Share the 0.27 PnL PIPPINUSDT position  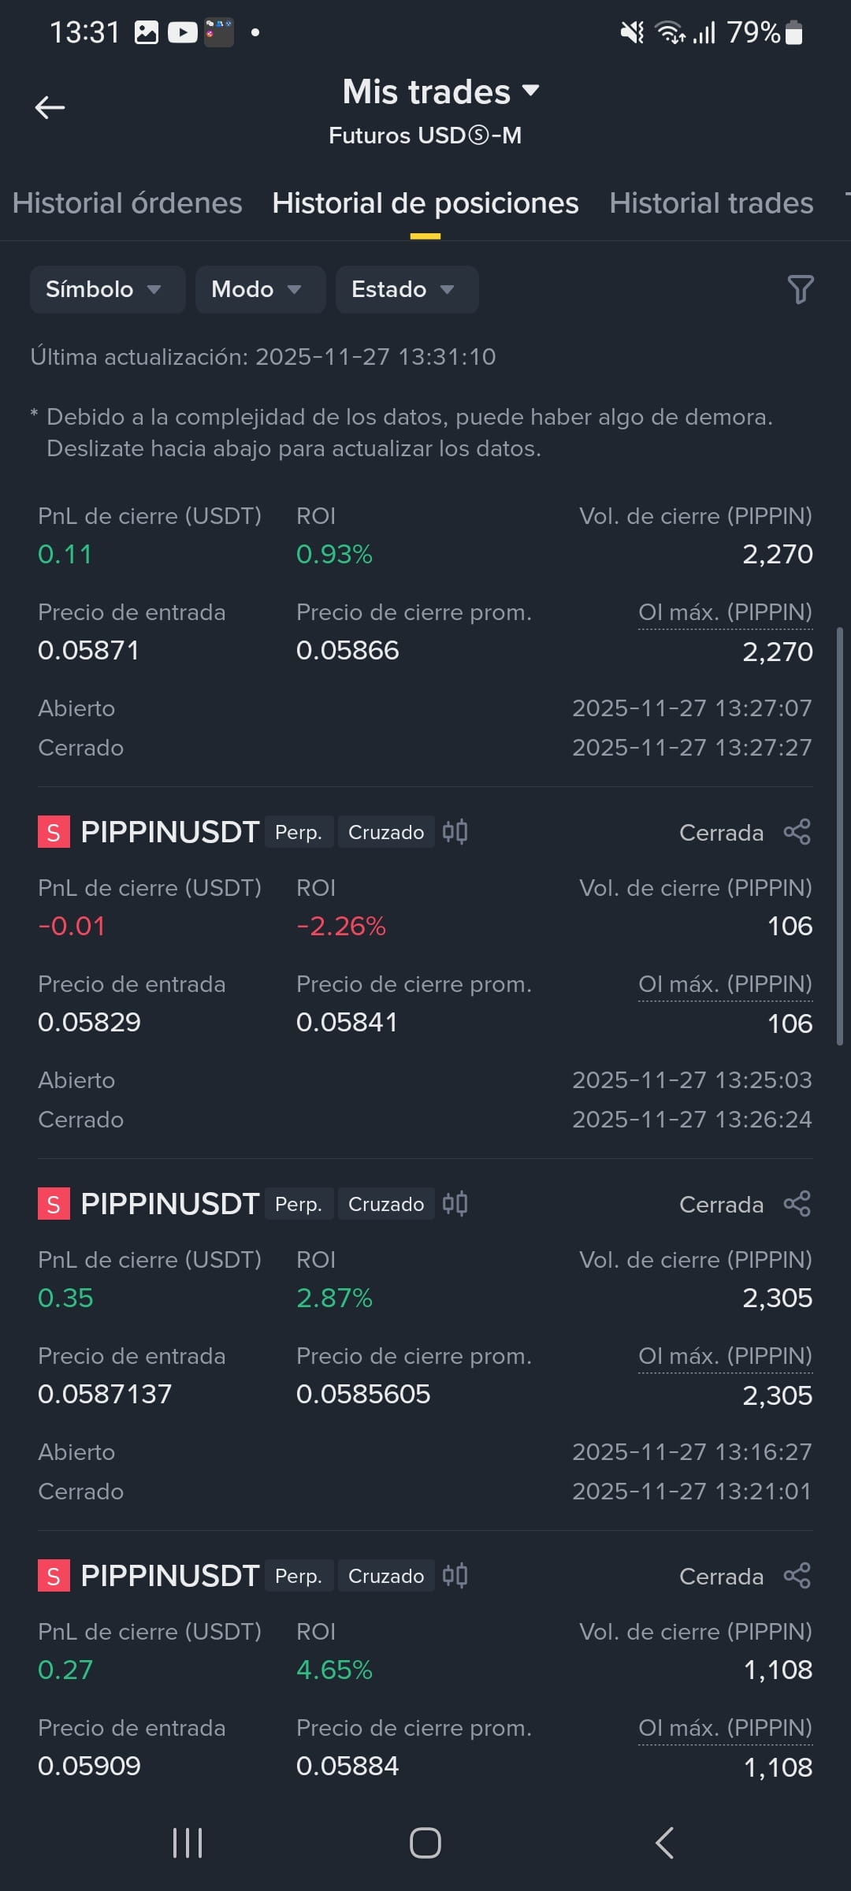point(797,1576)
